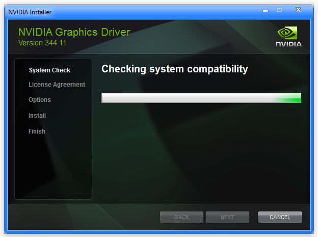The image size is (318, 237).
Task: Select the Finish step in sidebar
Action: (x=37, y=131)
